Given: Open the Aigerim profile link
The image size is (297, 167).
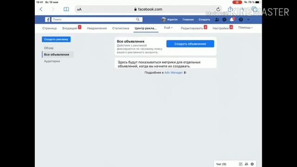Looking at the screenshot, I should pyautogui.click(x=172, y=19).
